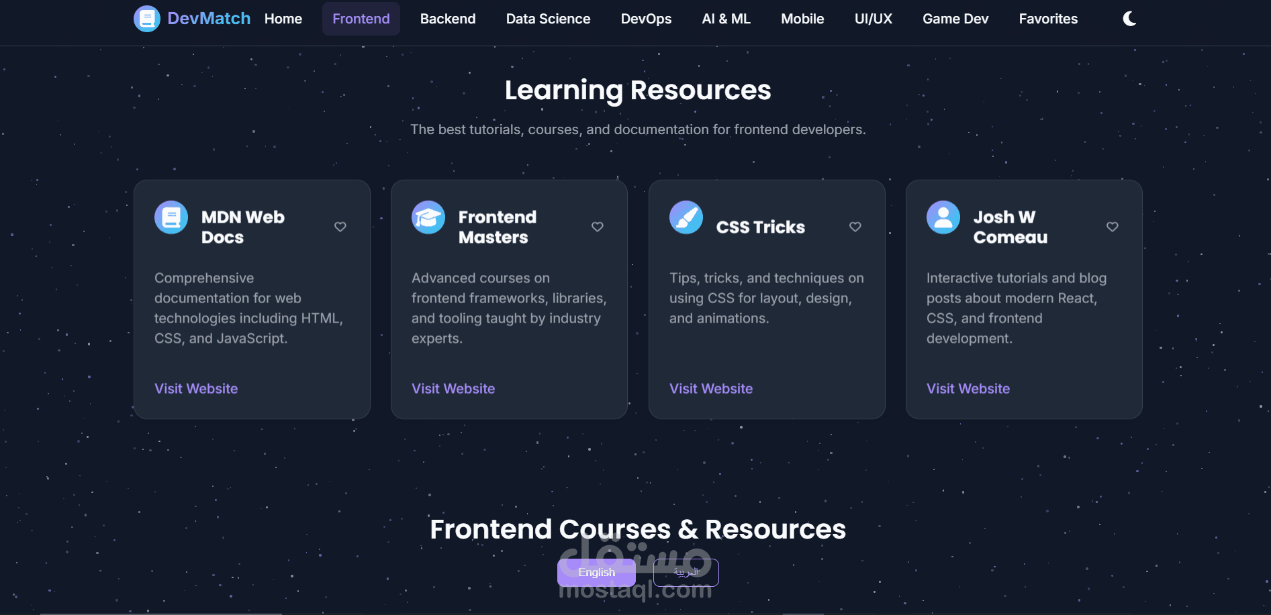The height and width of the screenshot is (615, 1271).
Task: Go to the Data Science section
Action: 548,19
